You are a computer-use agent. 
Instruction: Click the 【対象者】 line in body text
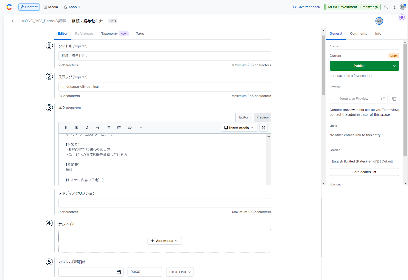(x=73, y=145)
